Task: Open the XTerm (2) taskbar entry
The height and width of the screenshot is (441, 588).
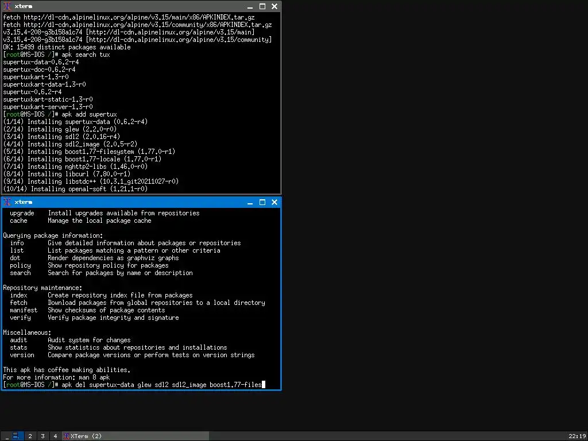Action: (x=136, y=436)
